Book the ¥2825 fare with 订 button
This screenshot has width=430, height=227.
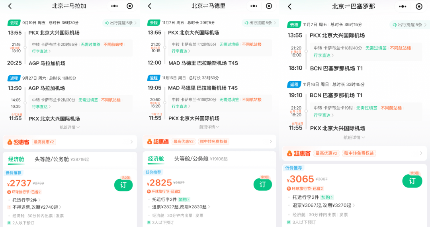click(x=263, y=184)
